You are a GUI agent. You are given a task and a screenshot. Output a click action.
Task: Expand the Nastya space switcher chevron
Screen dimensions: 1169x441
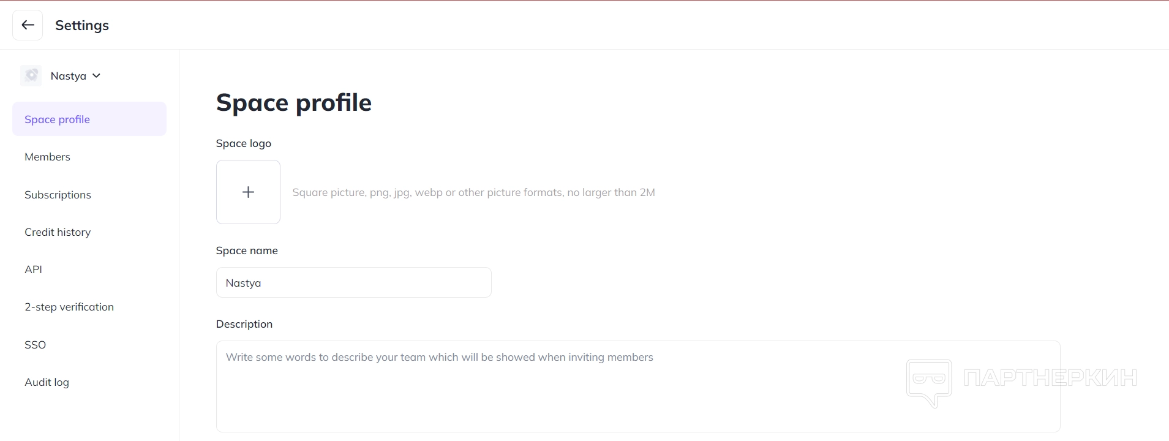96,76
